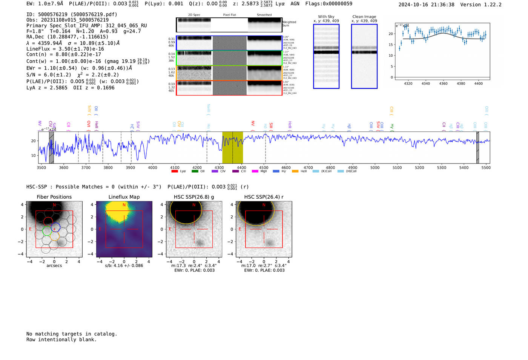Select the 's/b: 4.16 +/- 0.086' caption
This screenshot has height=360, width=528.
point(124,266)
